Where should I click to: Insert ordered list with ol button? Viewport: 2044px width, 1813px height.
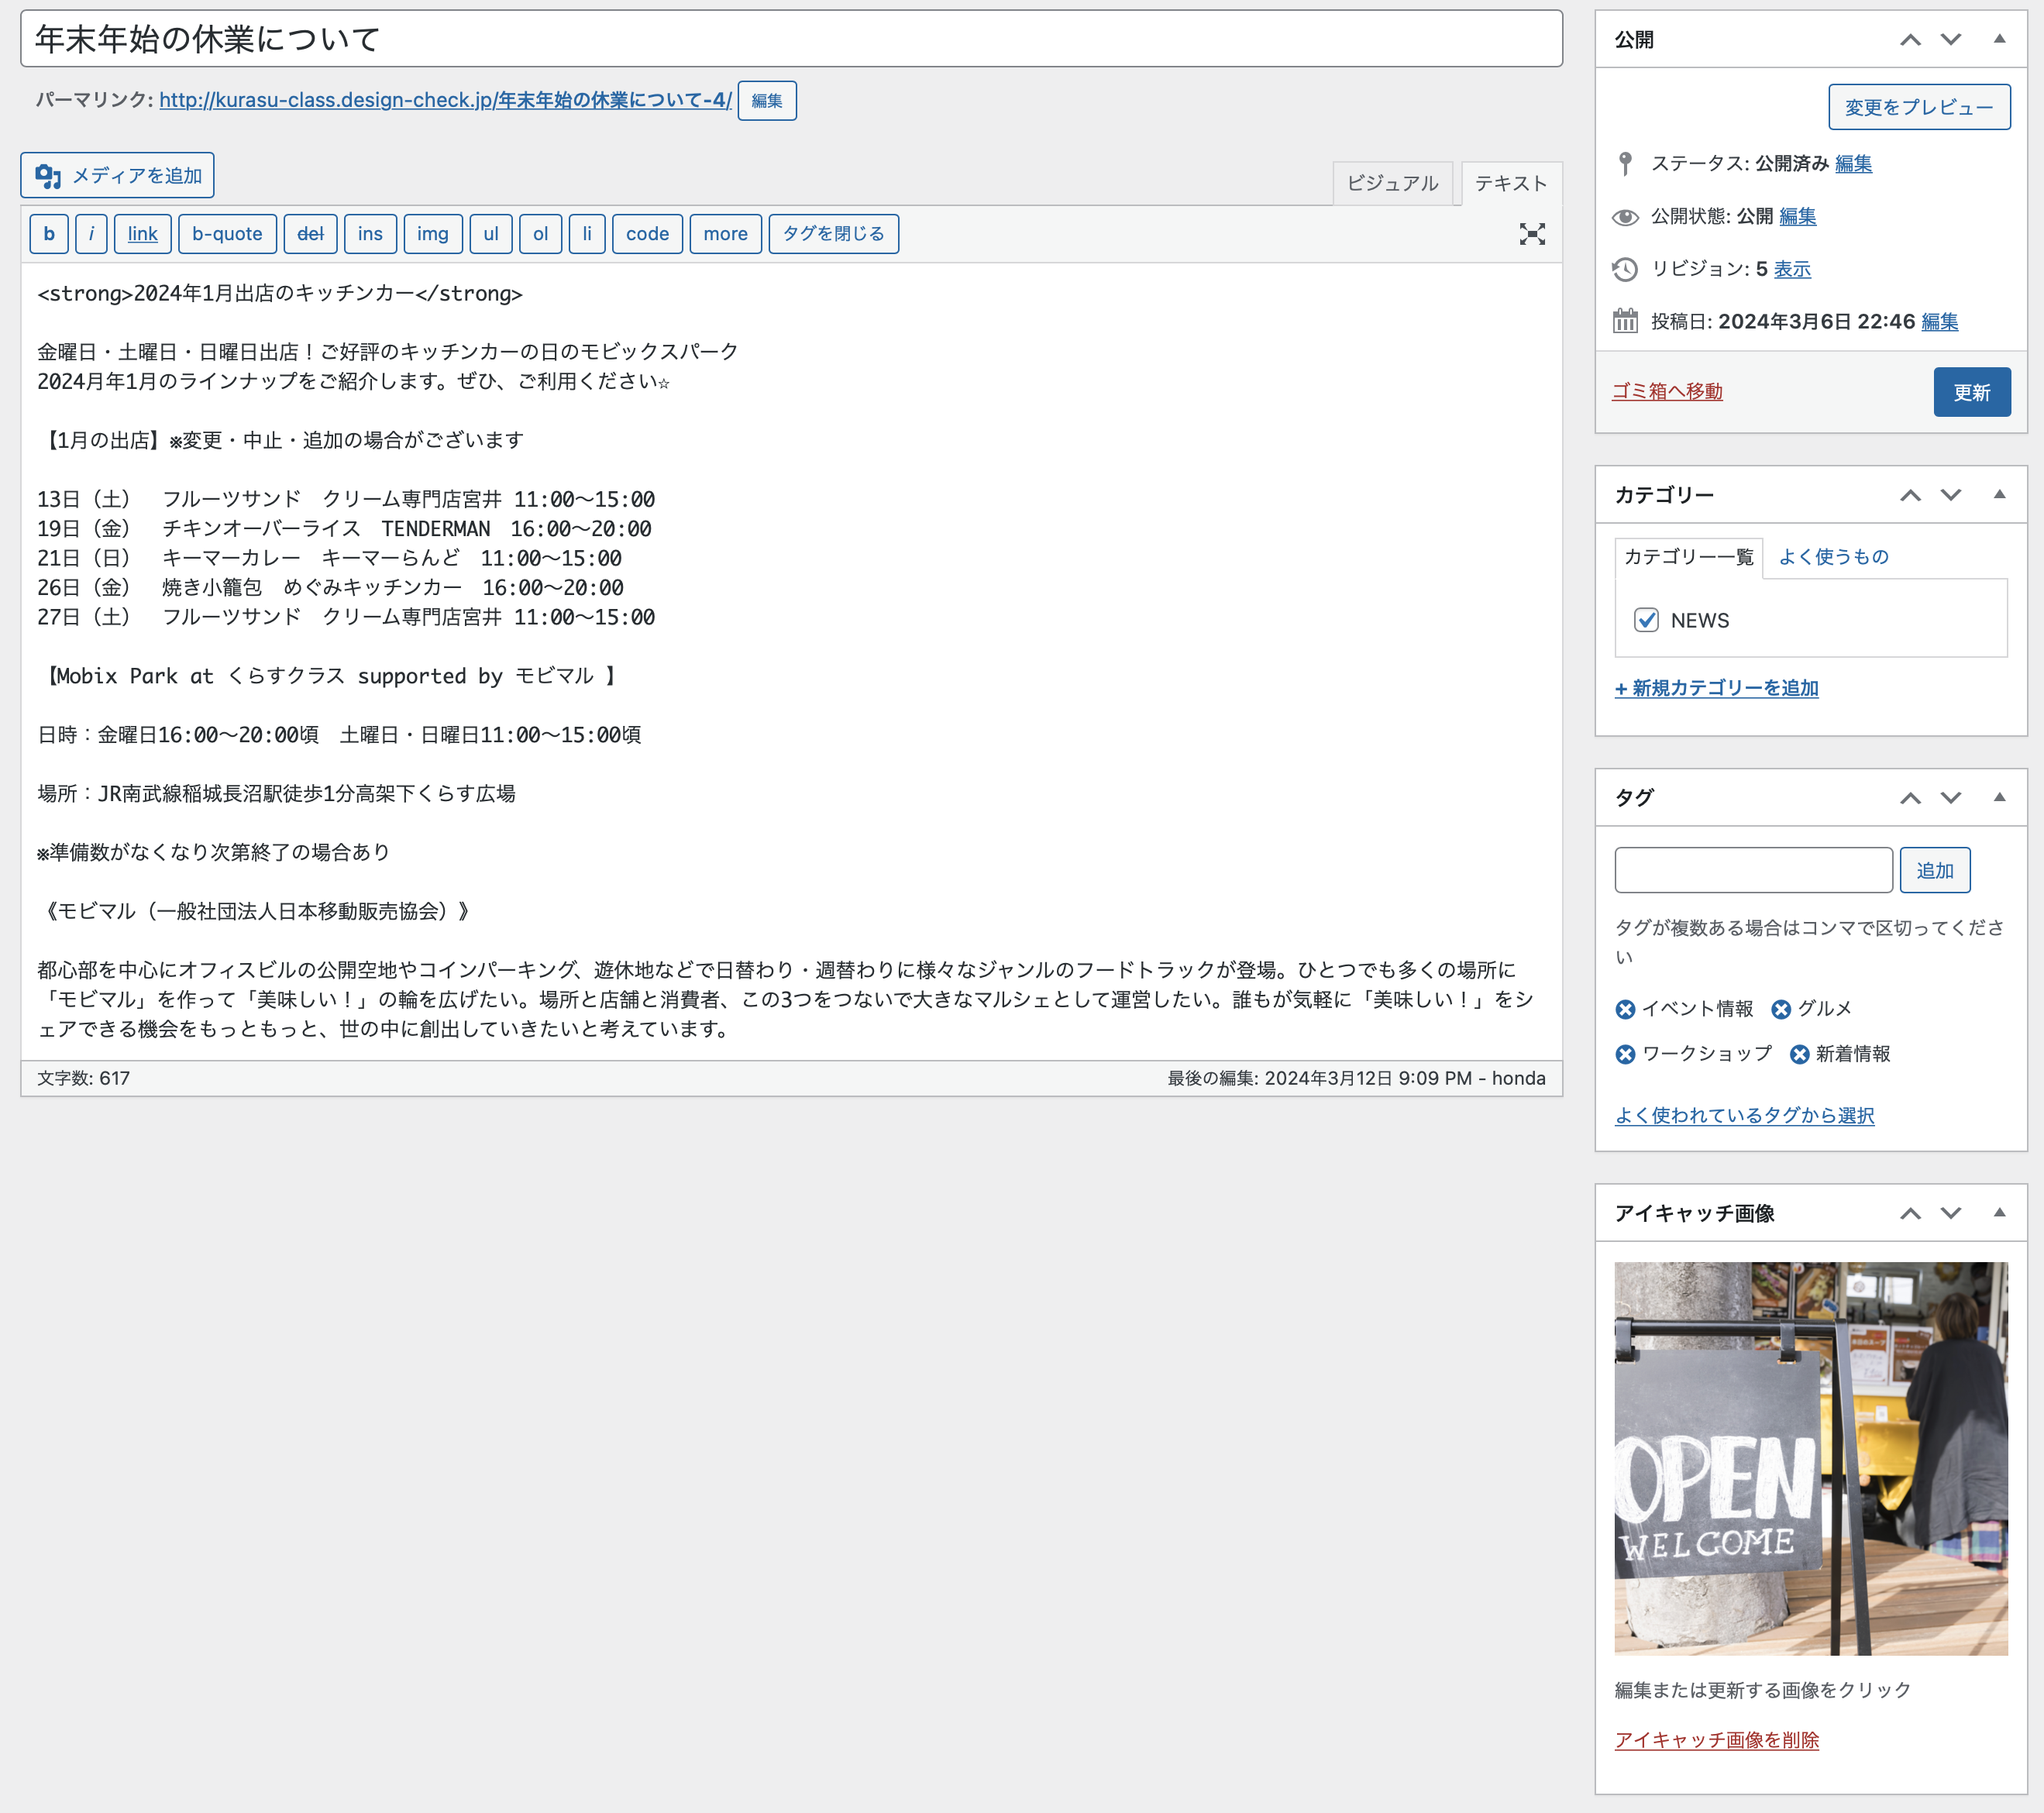click(x=541, y=234)
